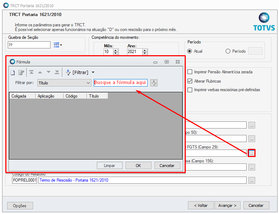Confirm with OK in Fórmula dialog
279x214 pixels.
coord(138,165)
